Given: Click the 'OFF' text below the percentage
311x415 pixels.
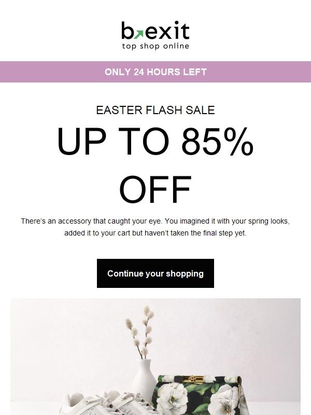Looking at the screenshot, I should coord(155,187).
